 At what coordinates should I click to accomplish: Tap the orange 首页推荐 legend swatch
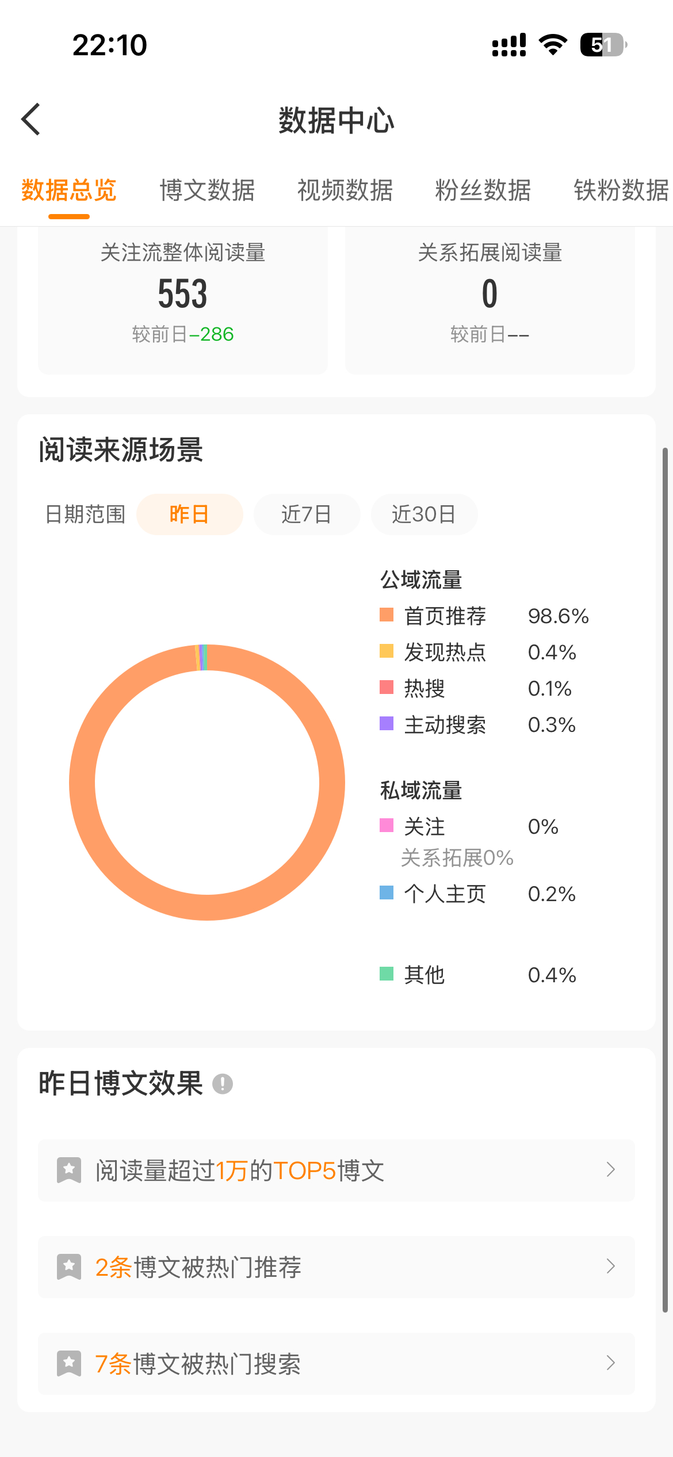pyautogui.click(x=387, y=615)
